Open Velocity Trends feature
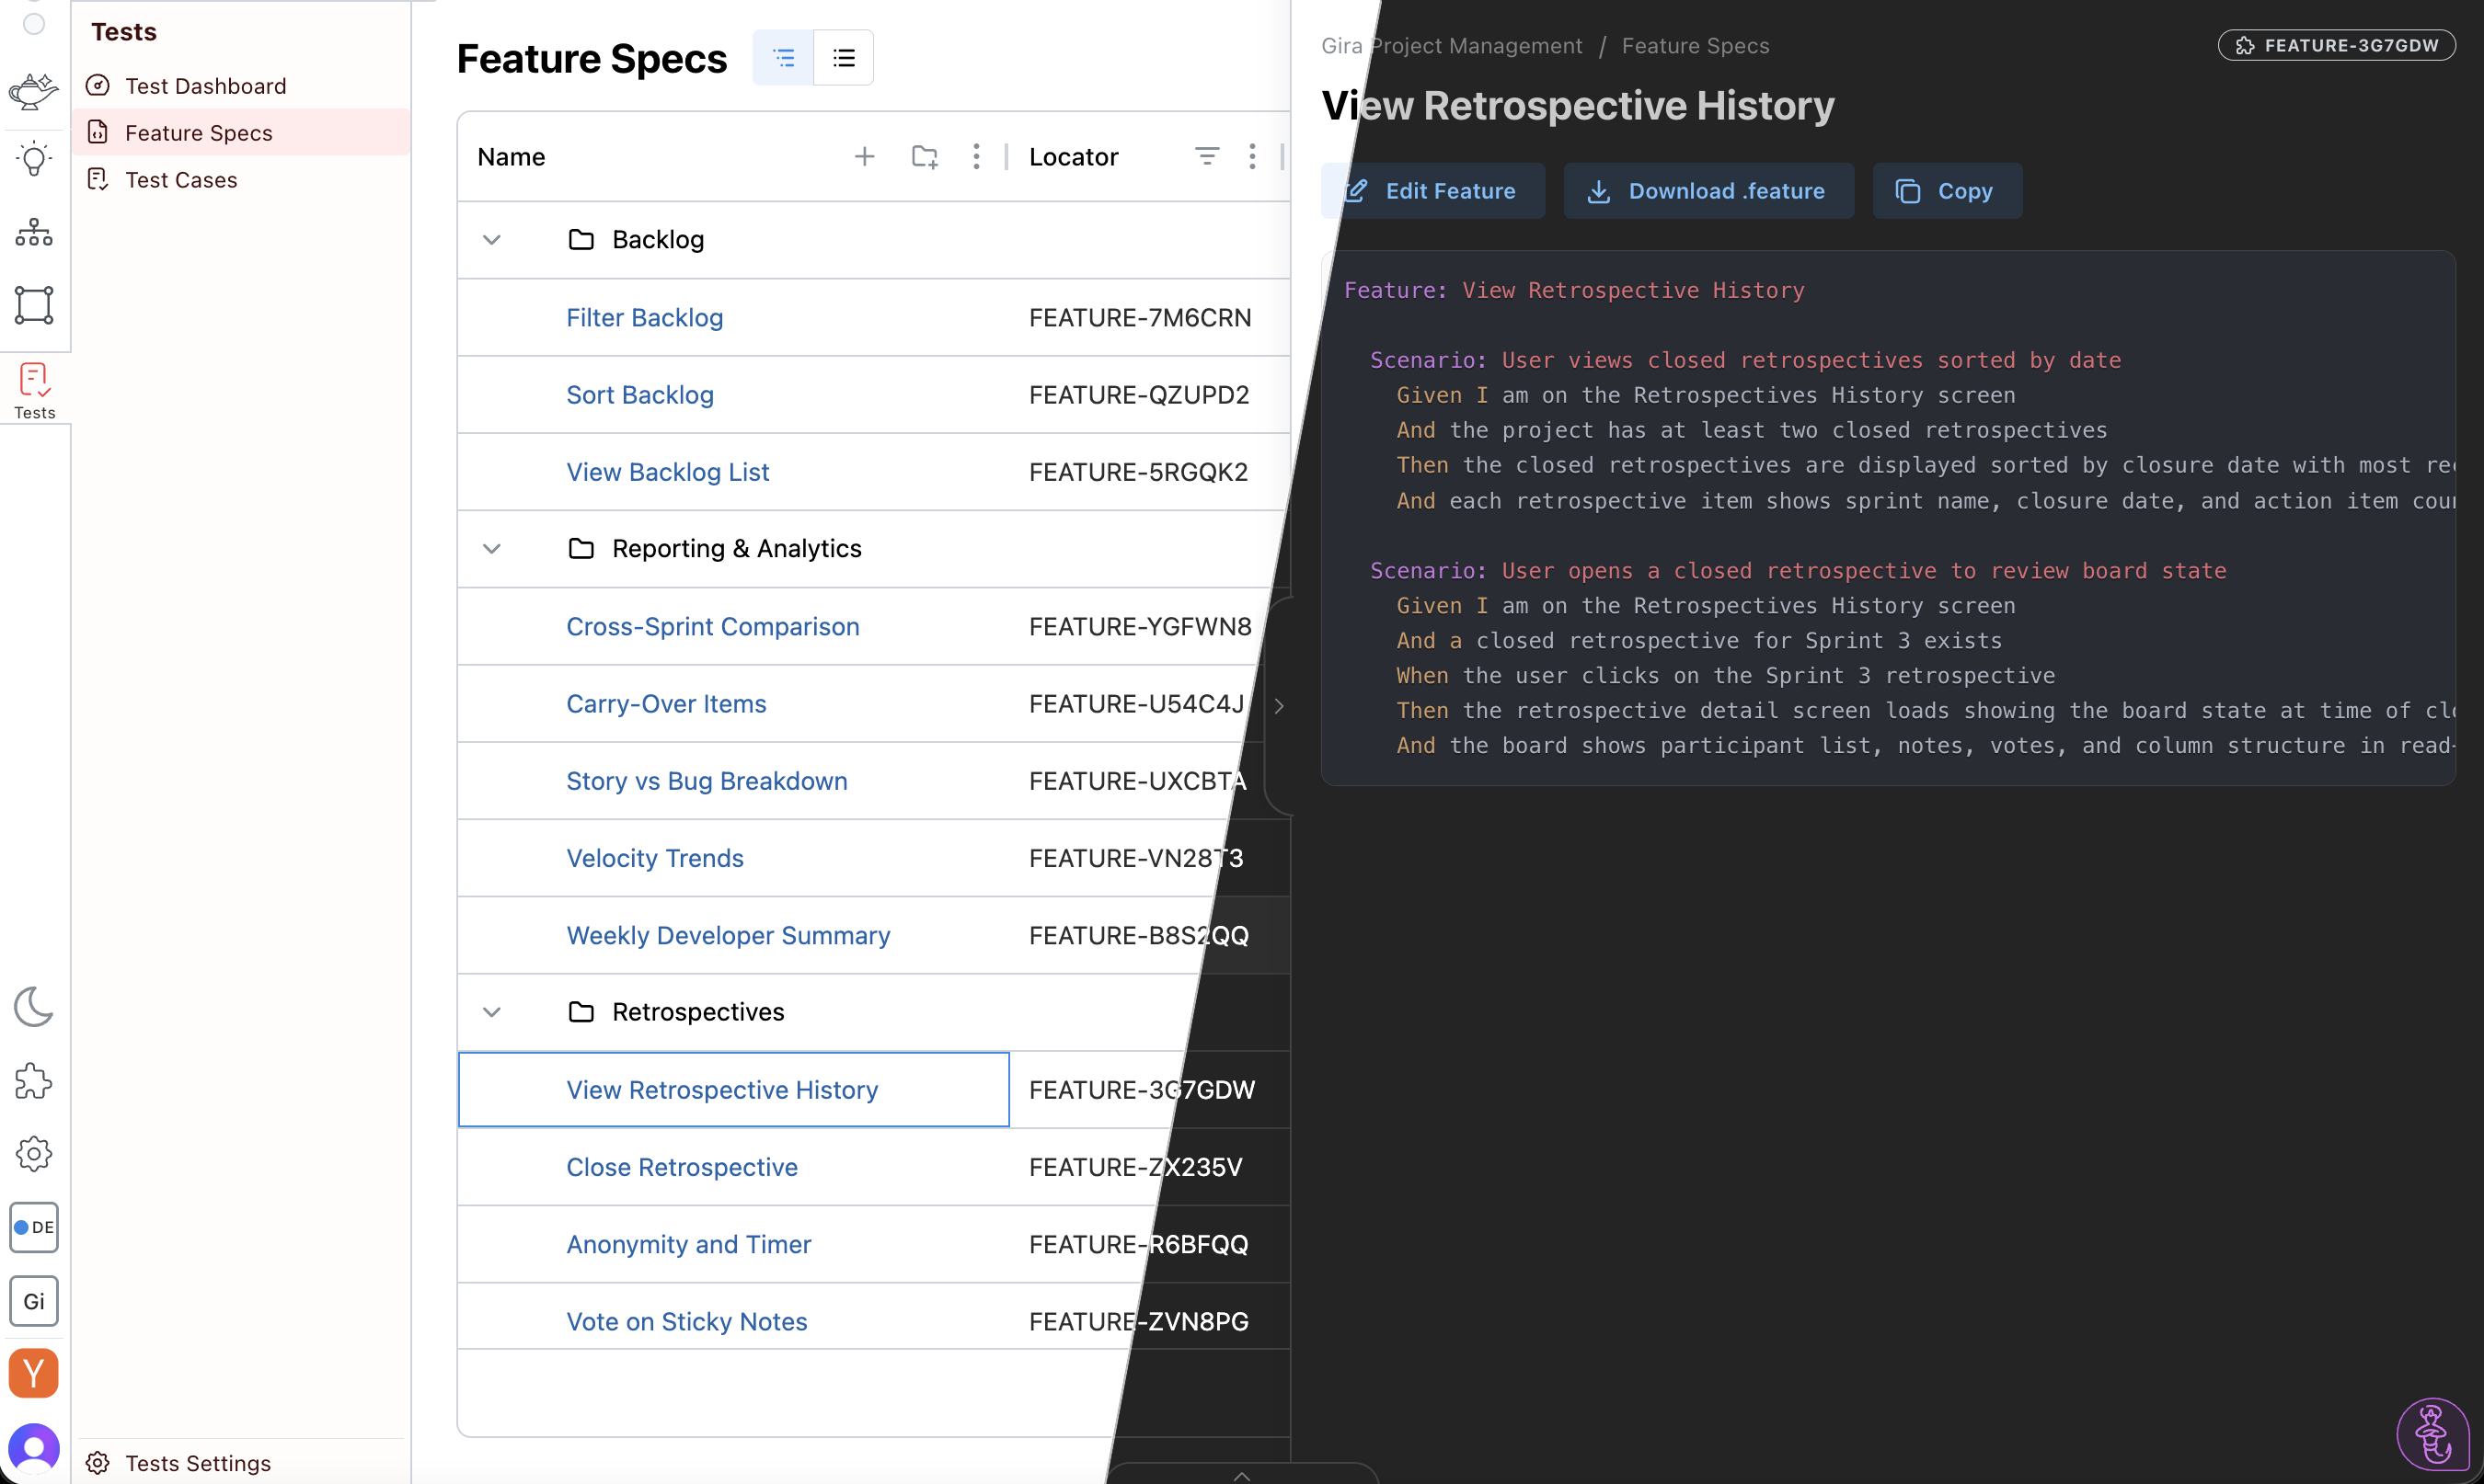Screen dimensions: 2484x1484 [x=654, y=858]
